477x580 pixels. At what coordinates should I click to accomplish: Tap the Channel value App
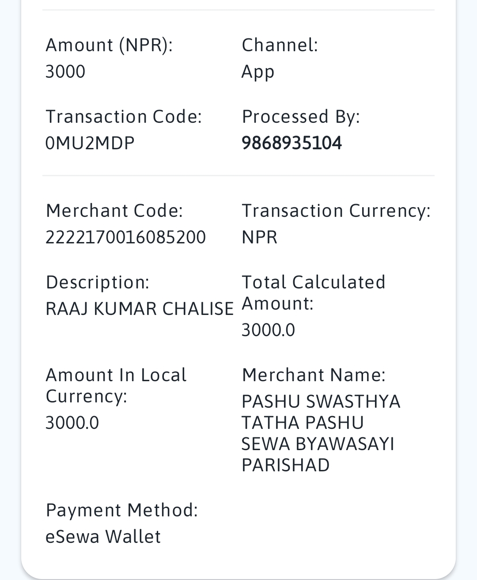coord(258,72)
